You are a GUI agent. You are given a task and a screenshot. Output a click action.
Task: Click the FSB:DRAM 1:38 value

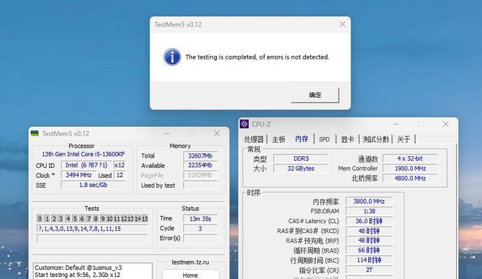click(369, 211)
